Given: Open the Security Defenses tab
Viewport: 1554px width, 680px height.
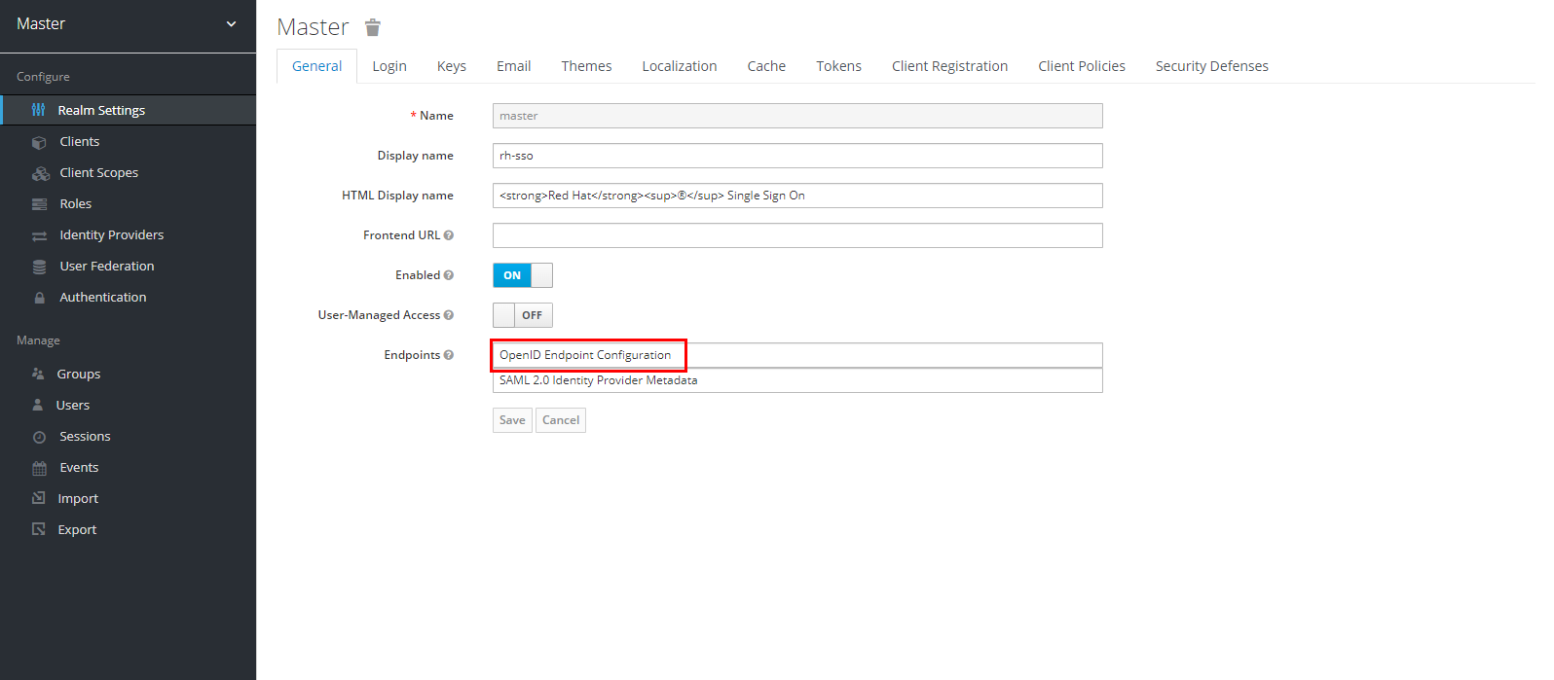Looking at the screenshot, I should [1211, 66].
